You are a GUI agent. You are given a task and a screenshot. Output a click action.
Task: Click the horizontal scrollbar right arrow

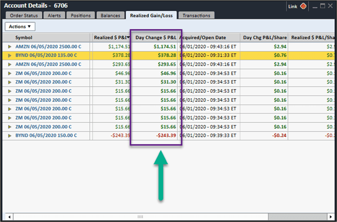click(331, 217)
